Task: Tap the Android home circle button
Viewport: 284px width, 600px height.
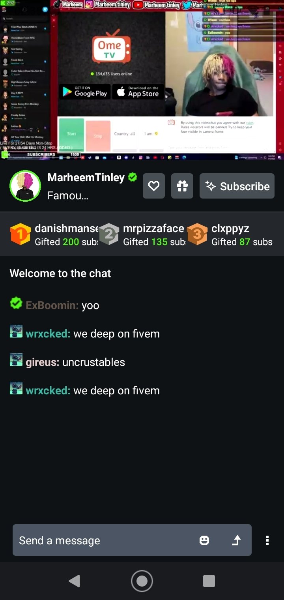Action: tap(142, 581)
